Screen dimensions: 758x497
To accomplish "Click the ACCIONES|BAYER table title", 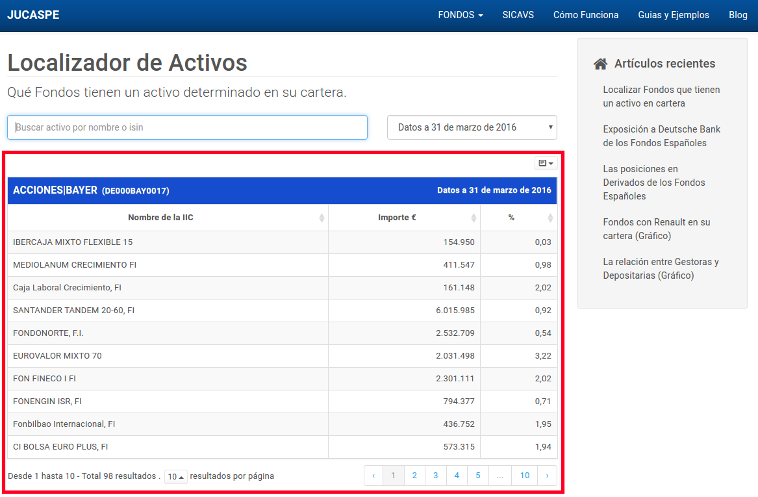I will click(55, 190).
